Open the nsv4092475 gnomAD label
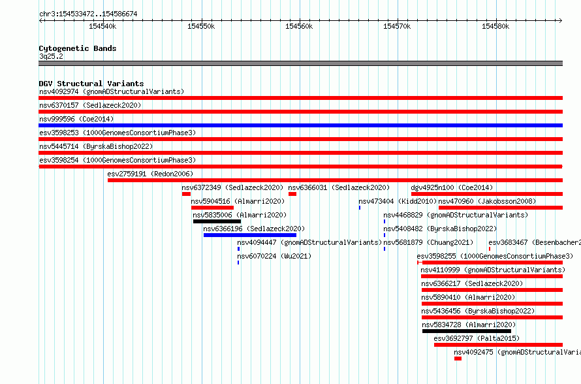This screenshot has height=384, width=581. click(x=517, y=352)
